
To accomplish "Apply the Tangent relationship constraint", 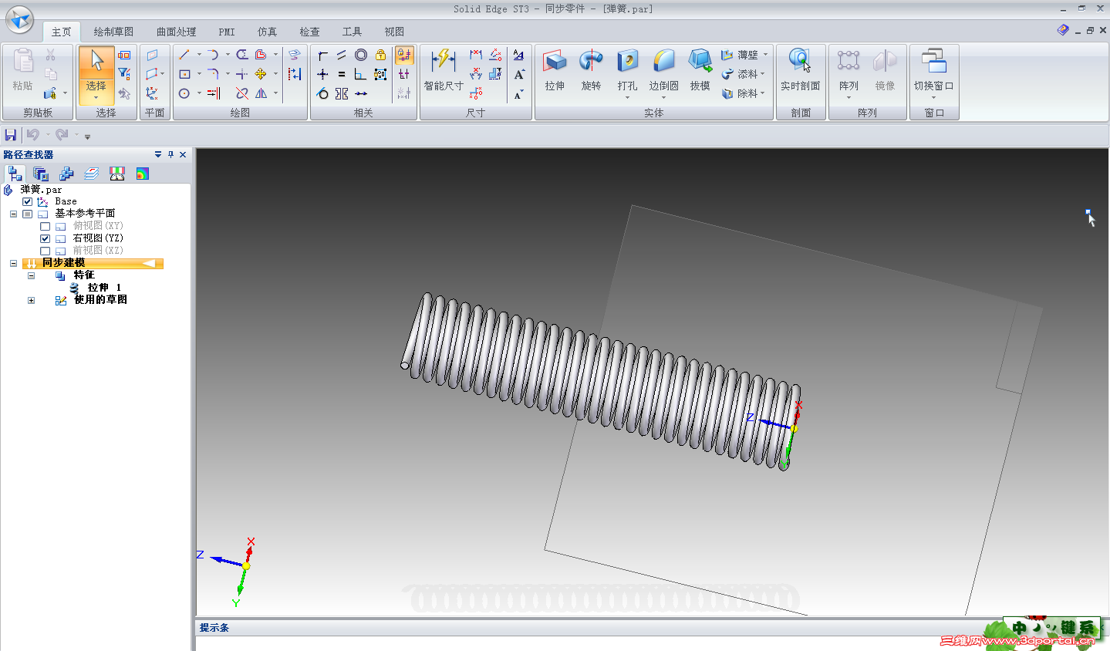I will (322, 93).
